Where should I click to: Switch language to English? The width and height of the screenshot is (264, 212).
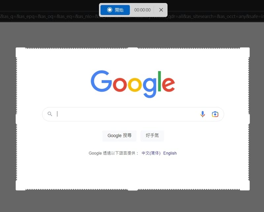click(x=170, y=153)
